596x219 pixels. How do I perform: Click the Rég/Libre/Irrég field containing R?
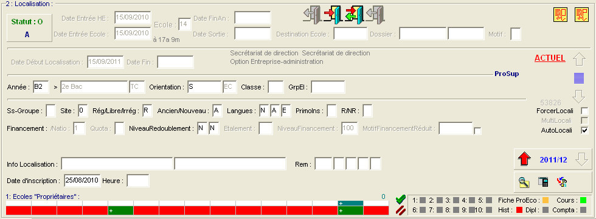(x=147, y=111)
